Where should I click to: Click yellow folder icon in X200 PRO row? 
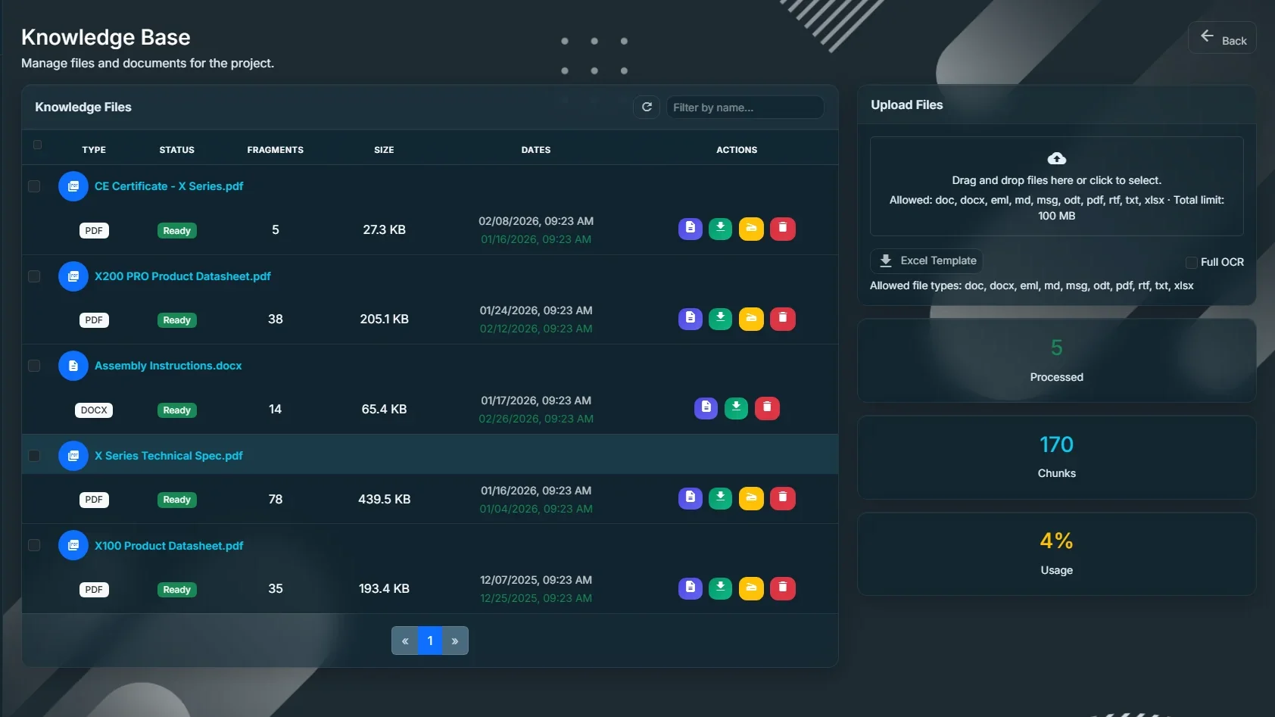coord(751,319)
